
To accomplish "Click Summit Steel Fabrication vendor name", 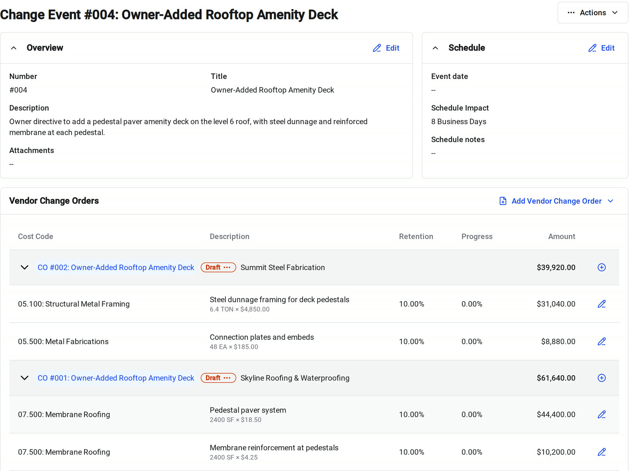I will coord(283,267).
